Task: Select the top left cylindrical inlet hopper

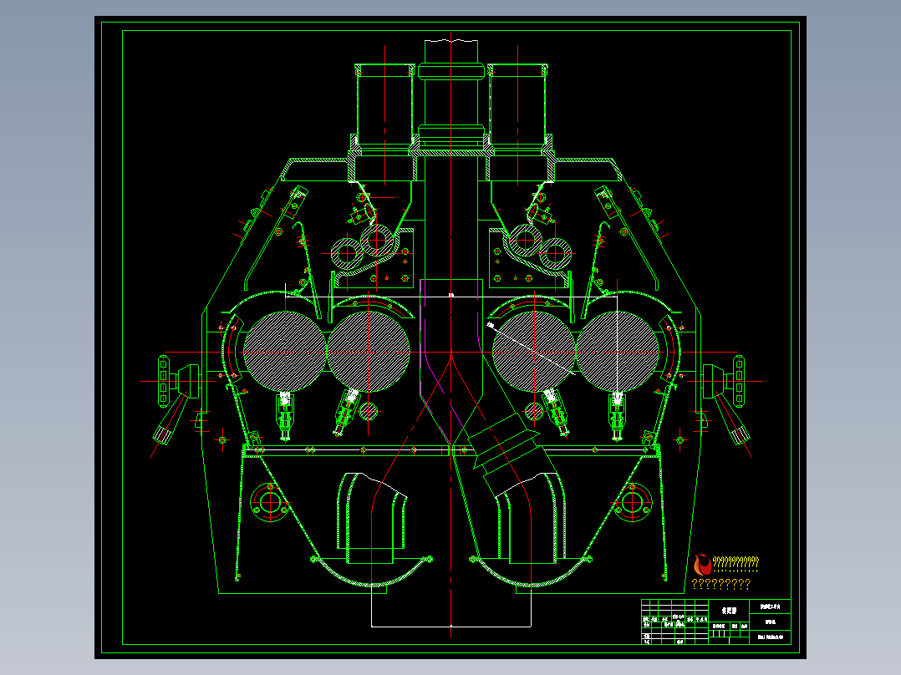Action: (384, 104)
